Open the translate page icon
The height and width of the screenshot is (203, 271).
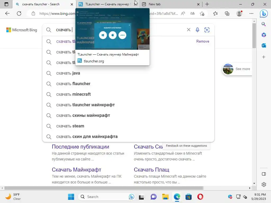point(192,13)
